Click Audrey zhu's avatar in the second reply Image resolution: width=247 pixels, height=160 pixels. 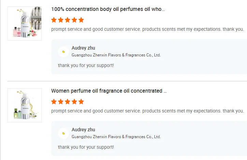pyautogui.click(x=63, y=133)
